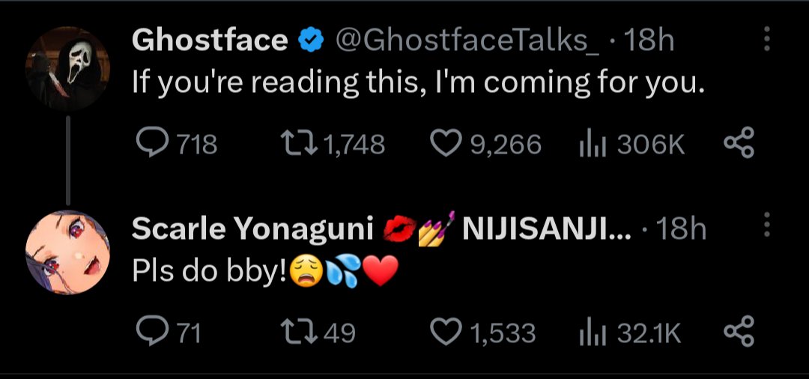
Task: Open Ghostface tweet's 18h timestamp
Action: pyautogui.click(x=649, y=40)
